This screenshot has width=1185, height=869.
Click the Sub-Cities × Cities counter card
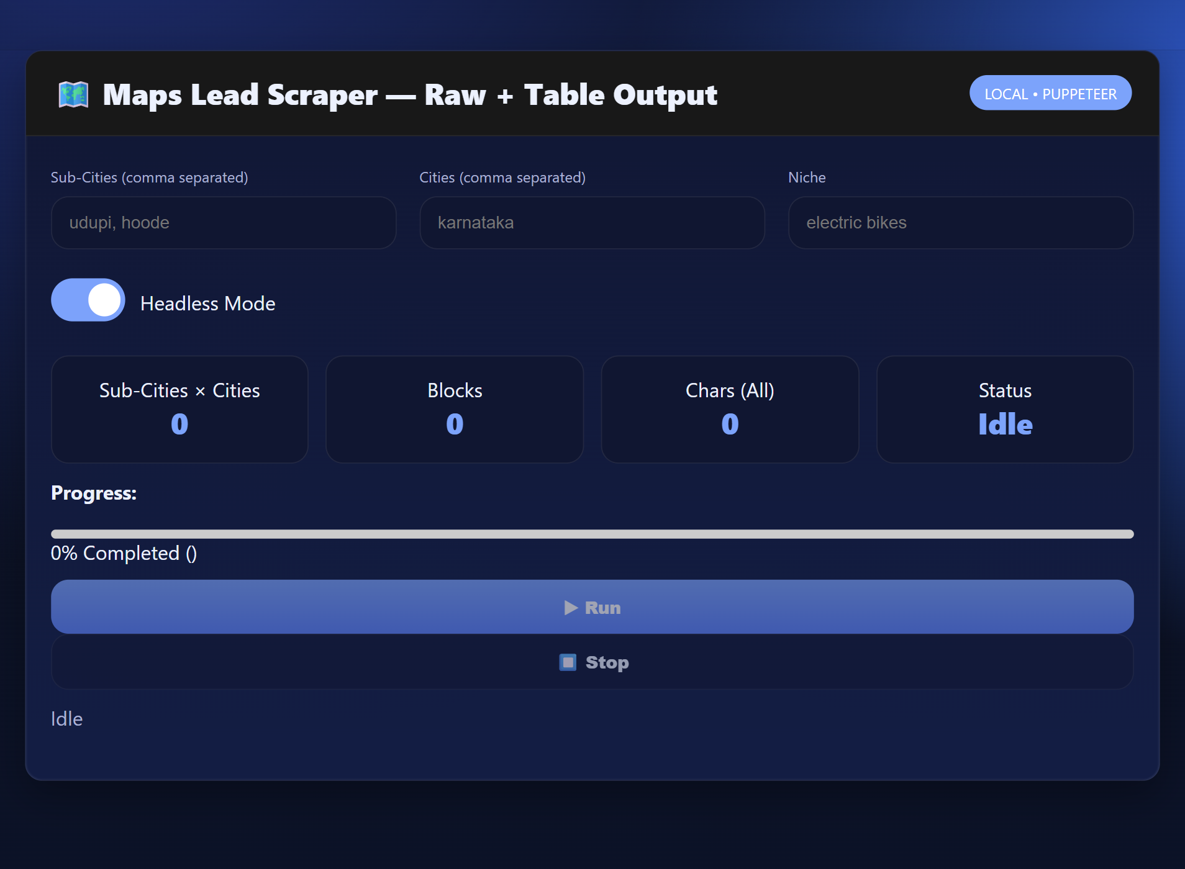[179, 409]
